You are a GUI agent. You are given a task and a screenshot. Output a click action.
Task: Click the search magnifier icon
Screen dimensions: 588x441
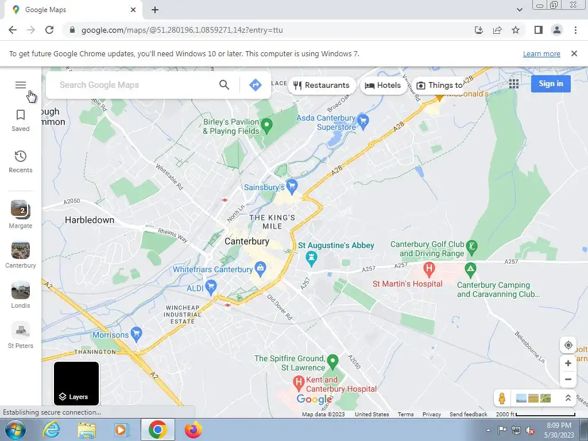click(x=225, y=85)
